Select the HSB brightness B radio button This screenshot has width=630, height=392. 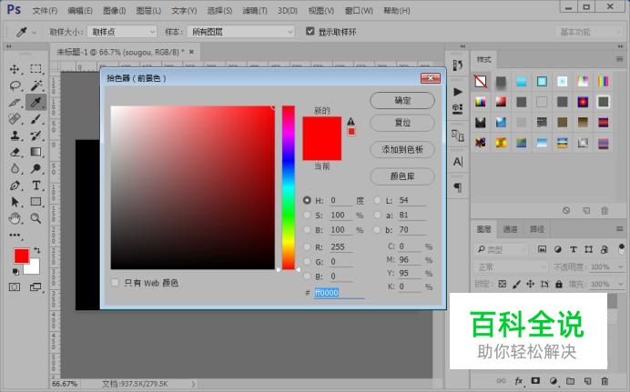pos(307,230)
